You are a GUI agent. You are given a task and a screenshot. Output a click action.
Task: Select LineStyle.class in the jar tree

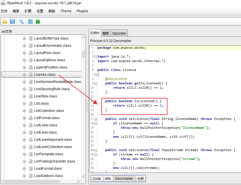45,96
